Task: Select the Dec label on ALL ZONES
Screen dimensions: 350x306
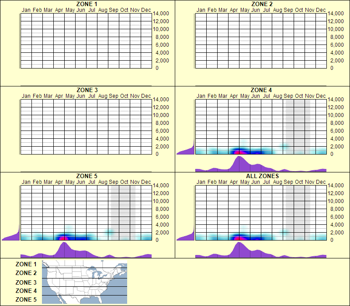Action: click(321, 182)
